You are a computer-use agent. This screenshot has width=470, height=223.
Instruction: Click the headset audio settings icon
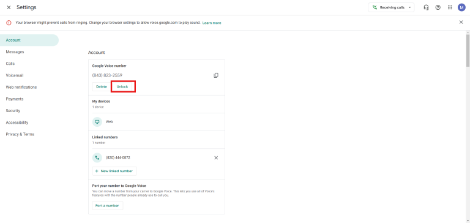tap(426, 7)
